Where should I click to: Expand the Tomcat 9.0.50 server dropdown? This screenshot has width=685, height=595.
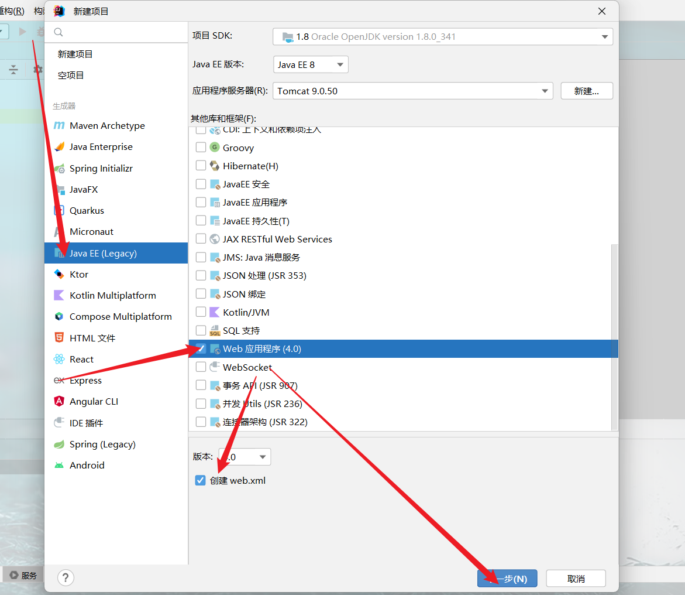413,91
